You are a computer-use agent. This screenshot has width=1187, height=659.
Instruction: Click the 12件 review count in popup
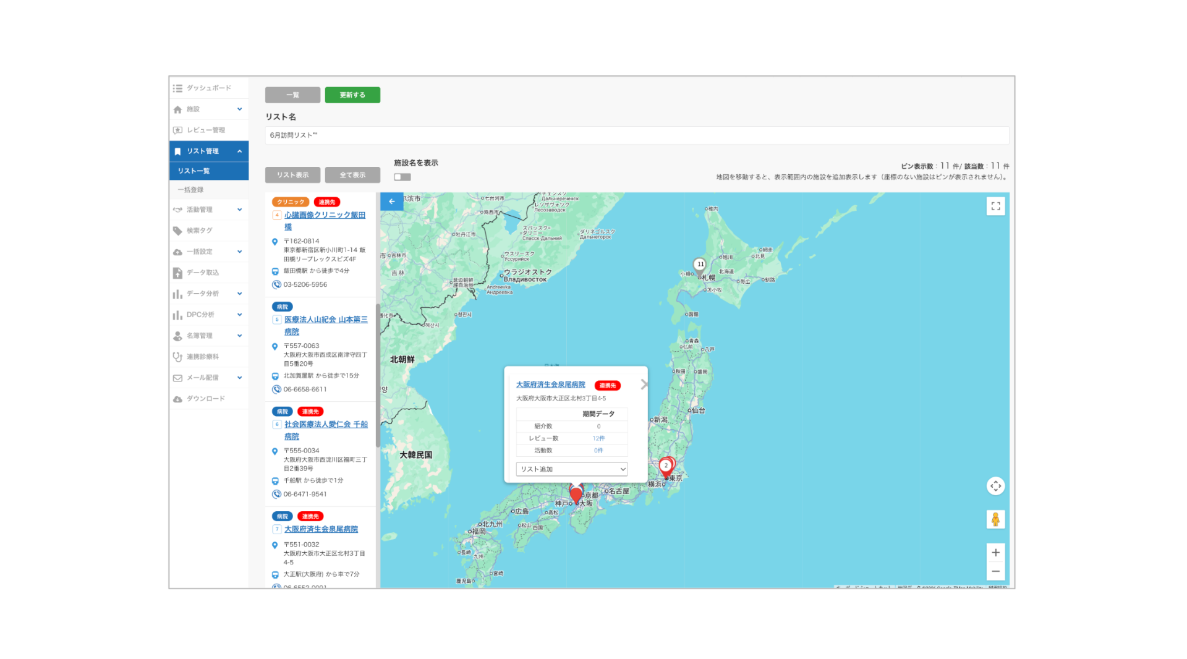pyautogui.click(x=598, y=438)
